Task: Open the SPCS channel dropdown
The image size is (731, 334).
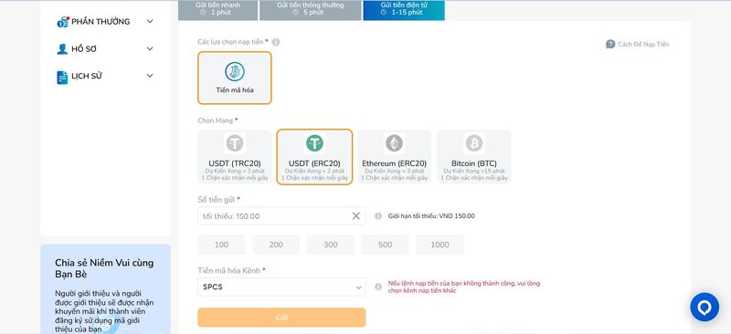Action: coord(281,287)
